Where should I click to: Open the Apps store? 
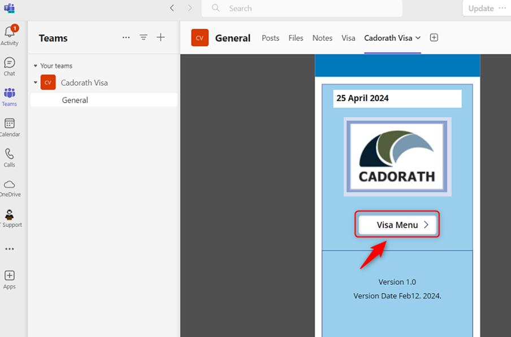click(x=10, y=279)
